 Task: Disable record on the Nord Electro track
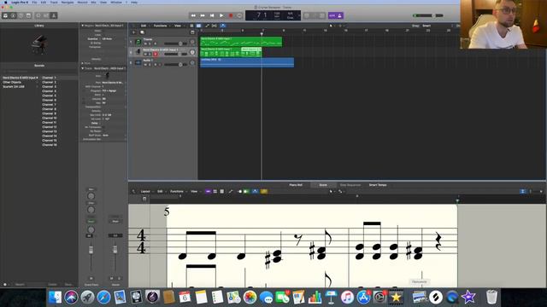156,55
